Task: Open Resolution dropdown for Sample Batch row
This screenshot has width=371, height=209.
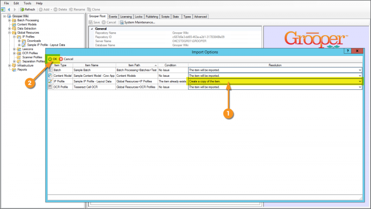Action: pyautogui.click(x=360, y=70)
